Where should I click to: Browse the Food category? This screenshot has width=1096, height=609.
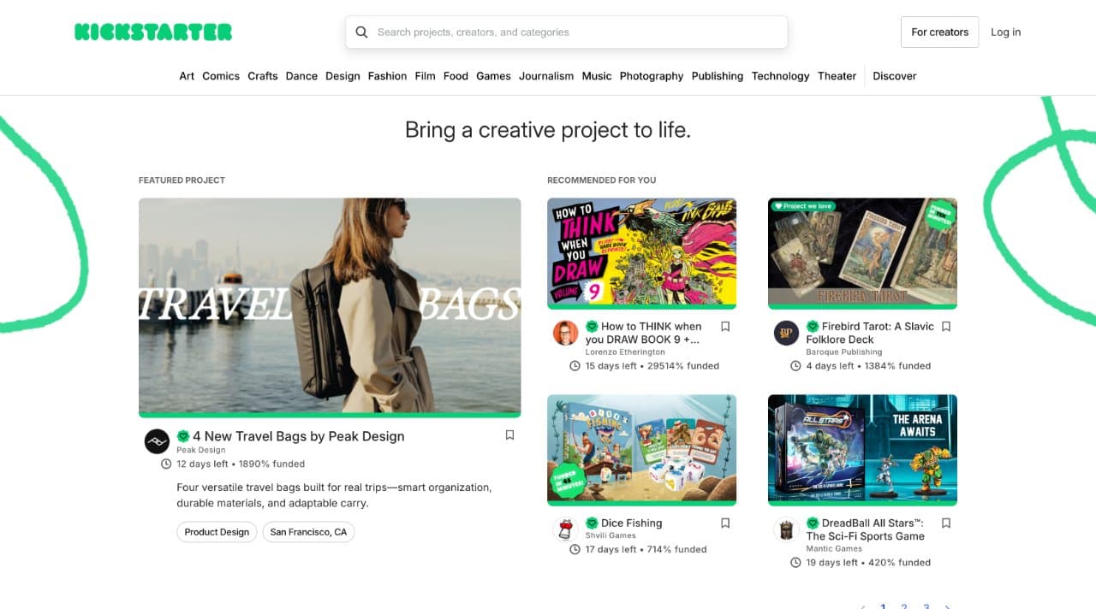[456, 76]
